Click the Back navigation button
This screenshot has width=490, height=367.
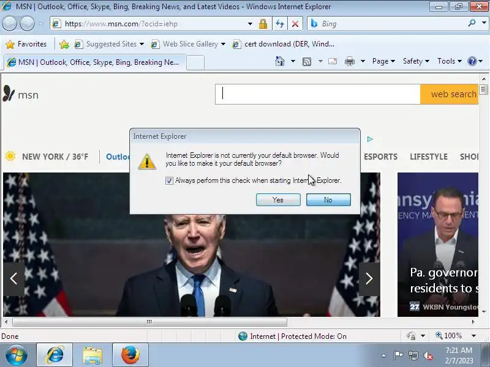9,24
